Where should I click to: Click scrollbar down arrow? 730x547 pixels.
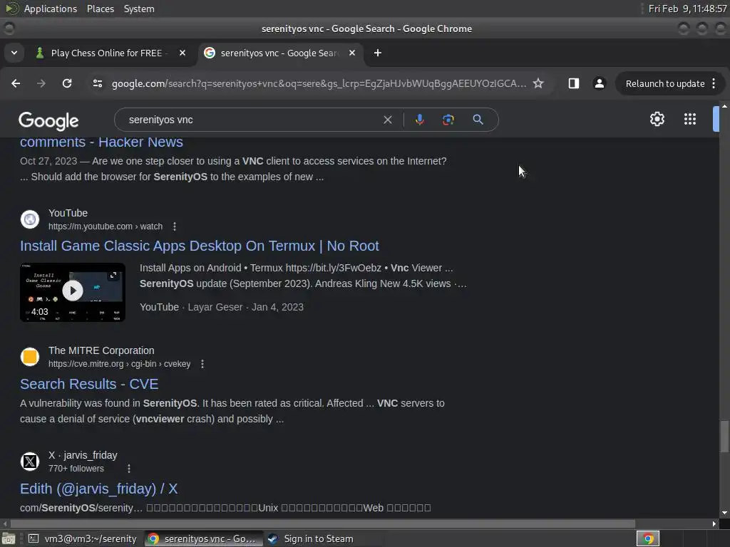(724, 513)
